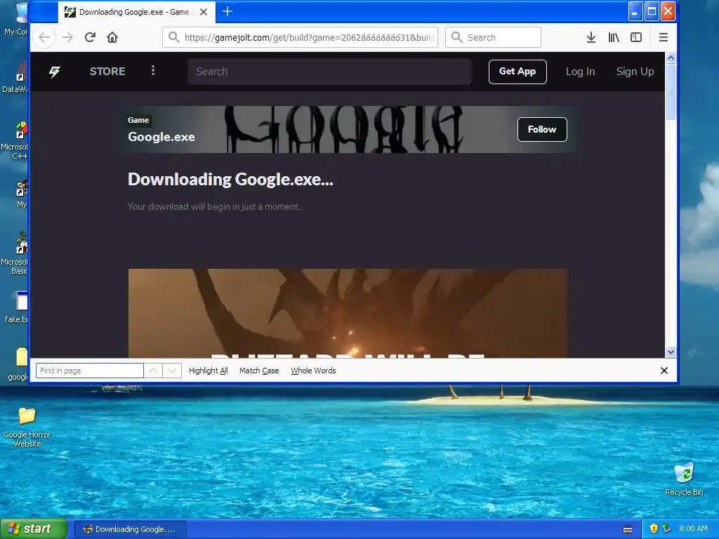Click the on-screen keyboard tray icon
Screen dimensions: 719x539
pyautogui.click(x=628, y=529)
